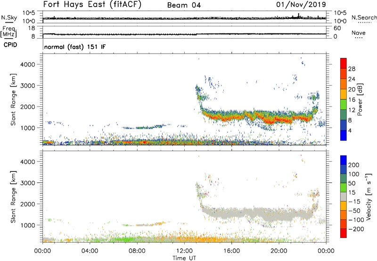
Task: Click 'Slant Range [km]' on power panel
Action: pyautogui.click(x=13, y=99)
